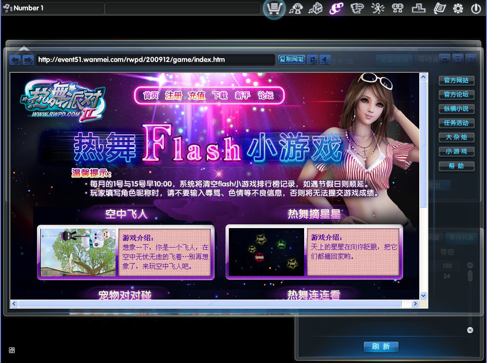Select 首页 in the page navigation
Screen dimensions: 487x363
point(151,95)
